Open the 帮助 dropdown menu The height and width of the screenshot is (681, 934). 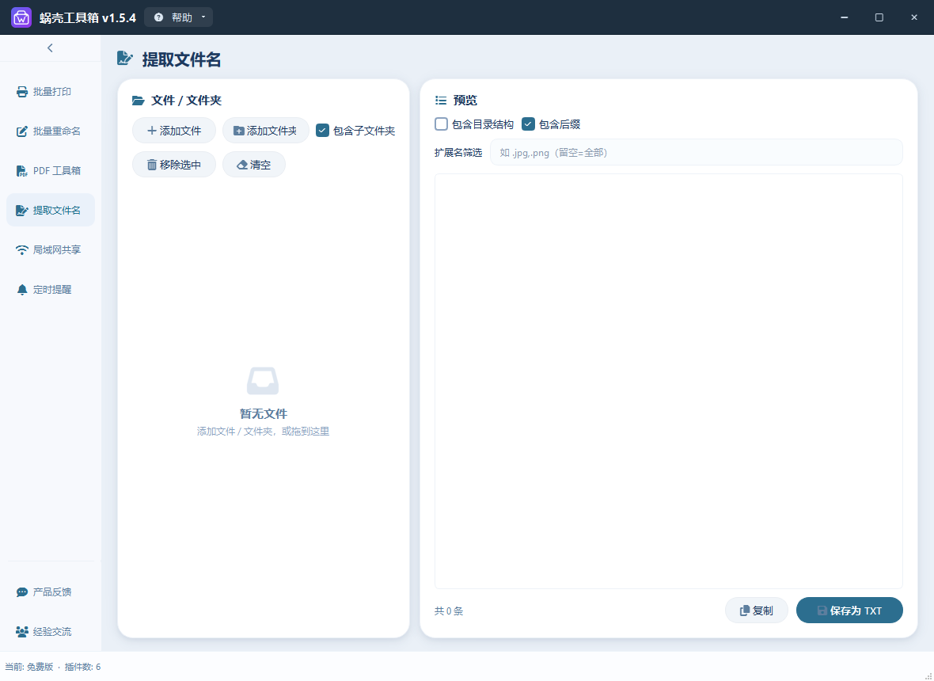(x=178, y=17)
